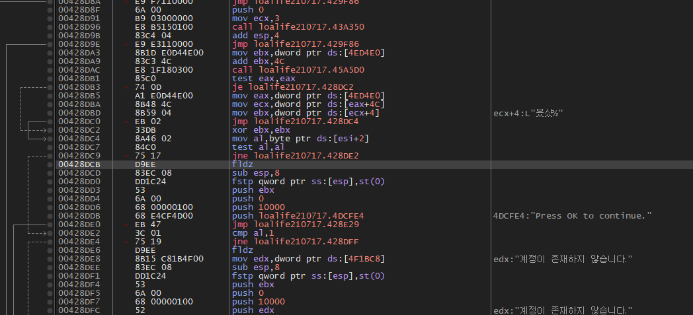This screenshot has width=693, height=315.
Task: Toggle breakpoint dot beside address 00428DCB
Action: (50, 164)
